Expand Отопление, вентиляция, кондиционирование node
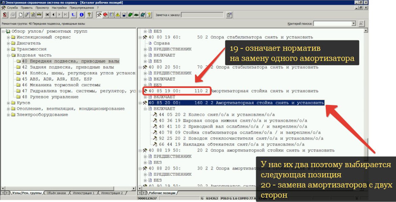The width and height of the screenshot is (396, 202). pyautogui.click(x=8, y=109)
